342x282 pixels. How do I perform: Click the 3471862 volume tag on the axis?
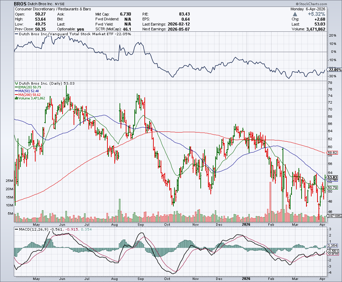(x=334, y=216)
